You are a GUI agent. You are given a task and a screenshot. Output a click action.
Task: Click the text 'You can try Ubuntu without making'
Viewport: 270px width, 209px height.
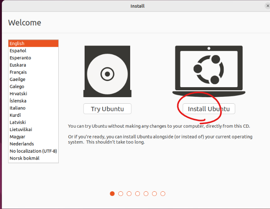click(104, 126)
